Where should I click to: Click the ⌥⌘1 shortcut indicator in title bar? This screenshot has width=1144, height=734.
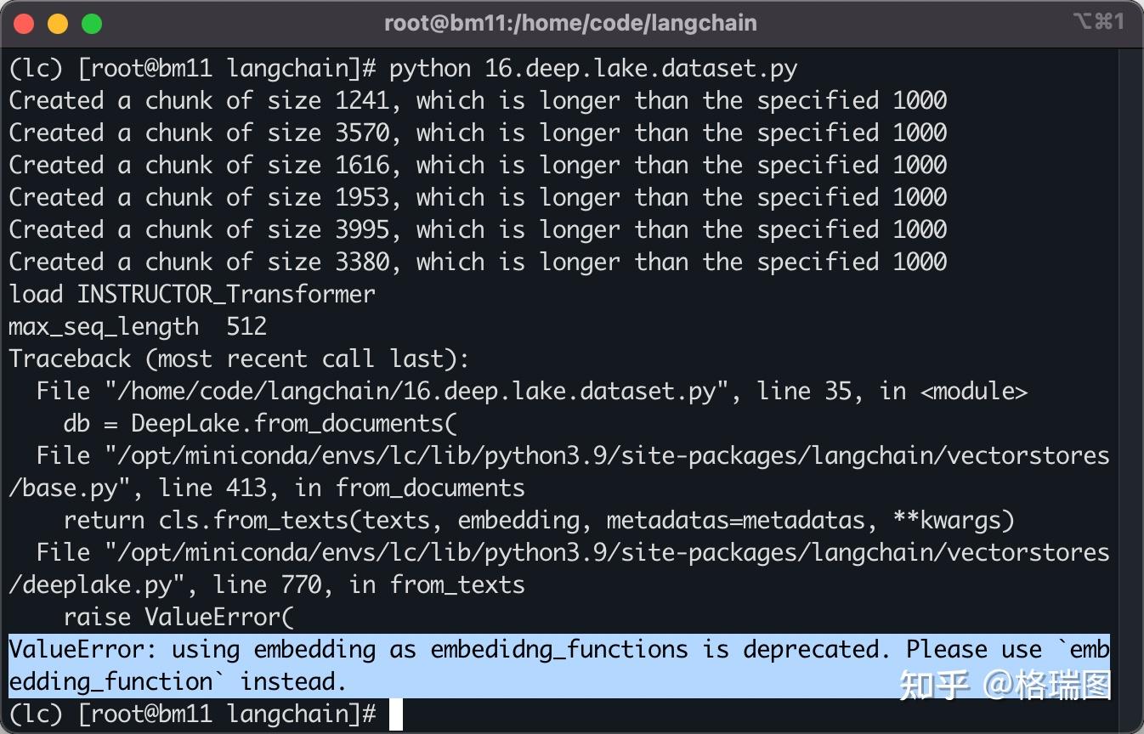click(1099, 21)
